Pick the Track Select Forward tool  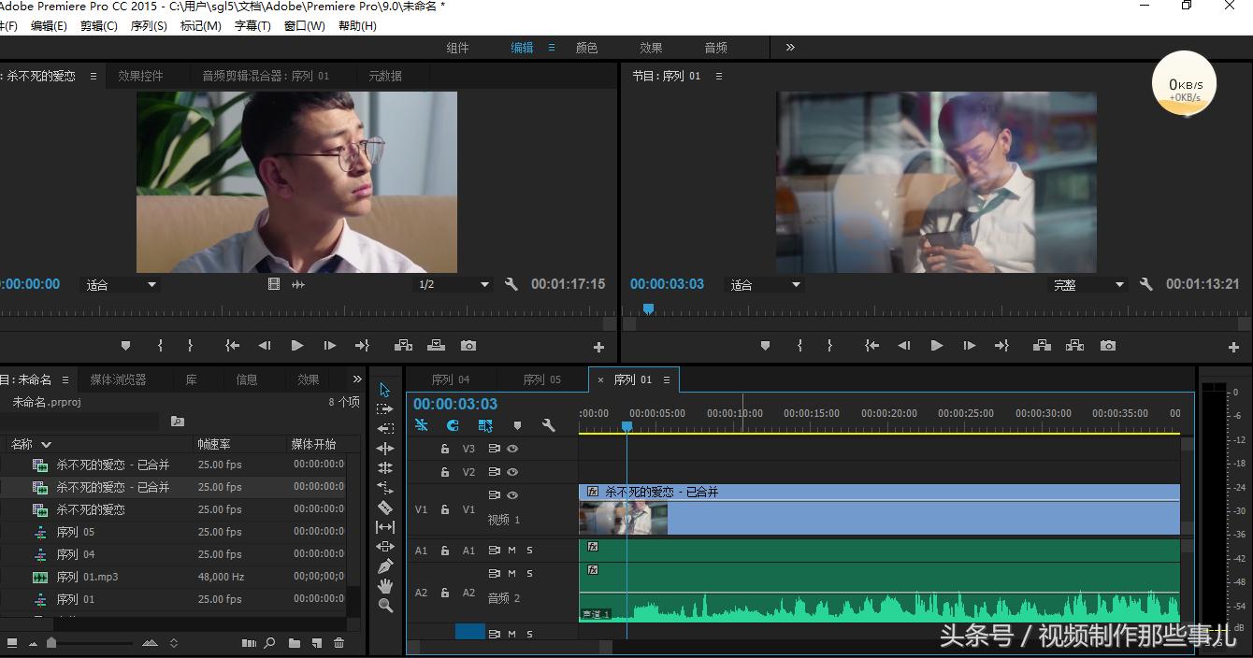(384, 409)
